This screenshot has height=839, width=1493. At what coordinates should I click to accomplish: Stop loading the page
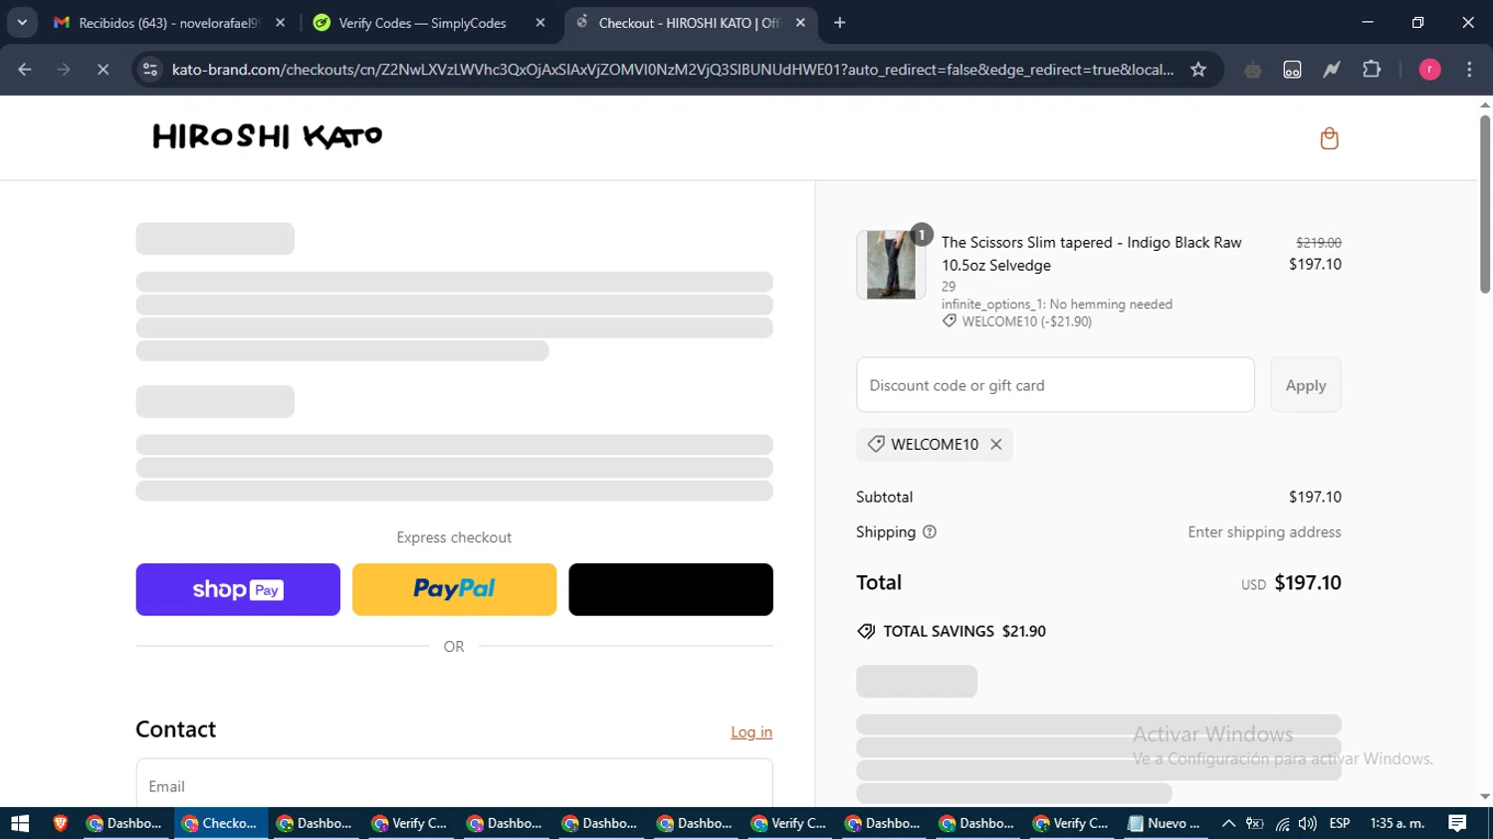(103, 70)
